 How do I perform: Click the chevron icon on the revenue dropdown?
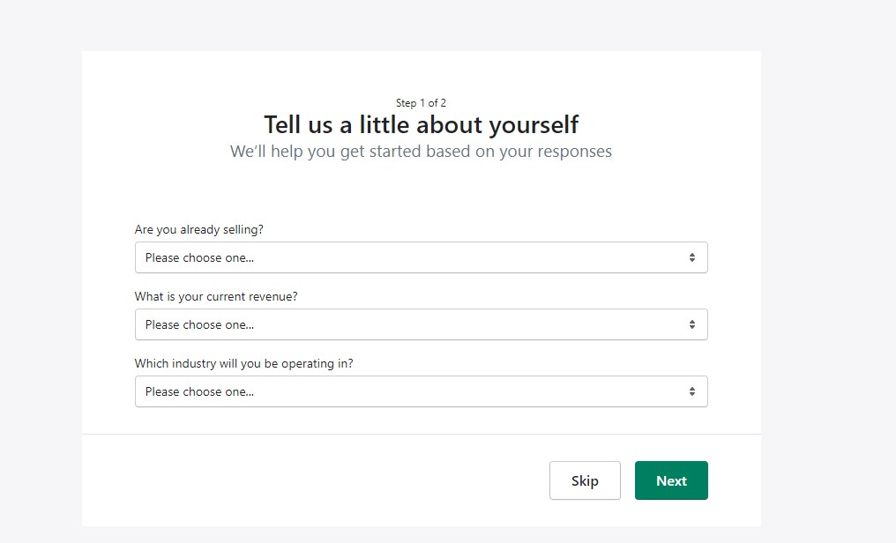[x=691, y=324]
